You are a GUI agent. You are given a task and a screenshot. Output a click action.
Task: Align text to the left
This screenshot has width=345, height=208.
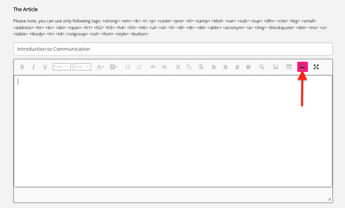coord(214,67)
